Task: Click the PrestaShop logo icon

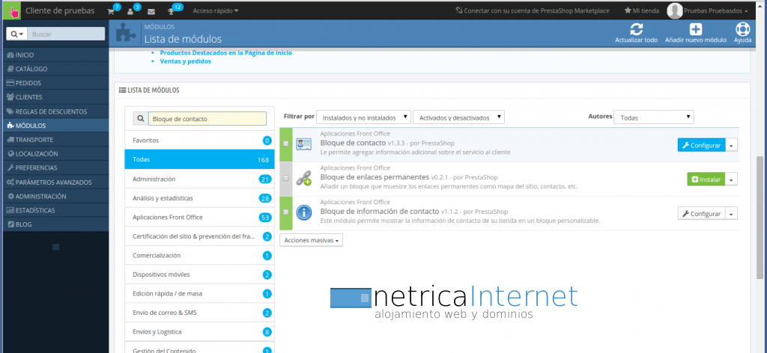Action: click(11, 10)
